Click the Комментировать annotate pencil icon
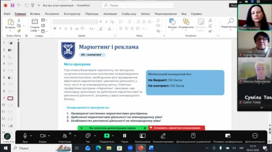 (x=163, y=136)
